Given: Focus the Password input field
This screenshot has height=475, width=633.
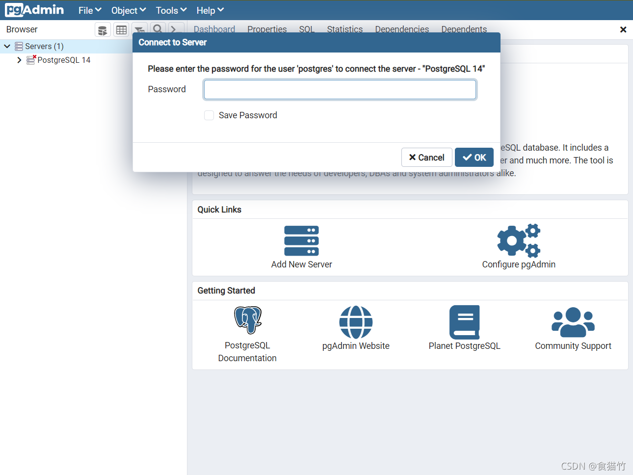Looking at the screenshot, I should pos(340,90).
